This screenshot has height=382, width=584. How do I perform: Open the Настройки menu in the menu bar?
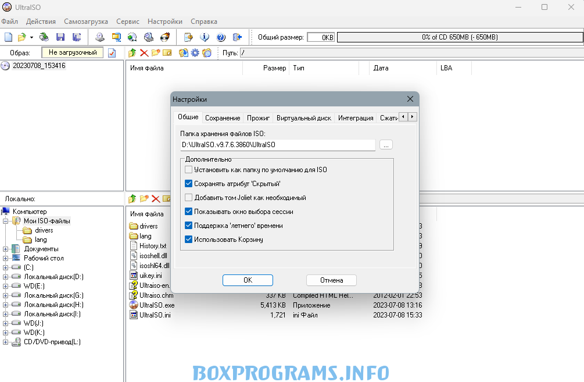165,22
